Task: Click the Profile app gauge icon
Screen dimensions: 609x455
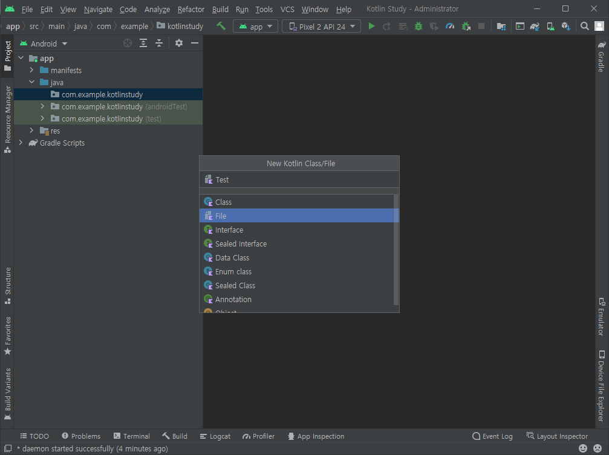Action: click(x=449, y=26)
